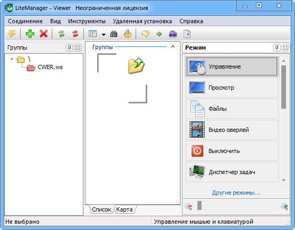The image size is (295, 230).
Task: Select the Управление mode
Action: point(232,66)
